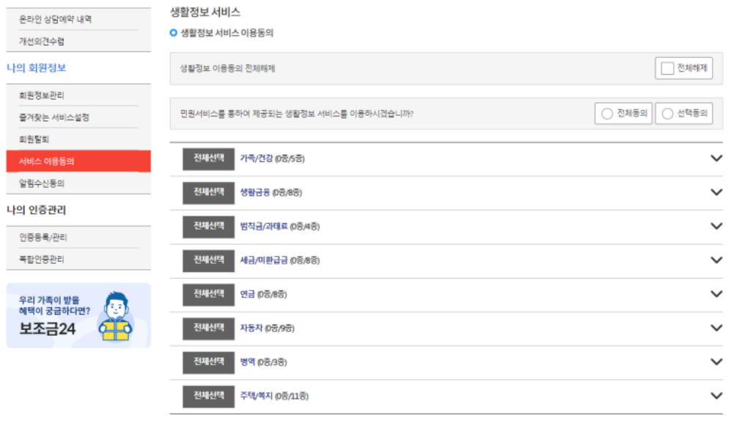Viewport: 733px width, 421px height.
Task: Click the 세금/미환급금 (0종/8종) link
Action: tap(279, 260)
